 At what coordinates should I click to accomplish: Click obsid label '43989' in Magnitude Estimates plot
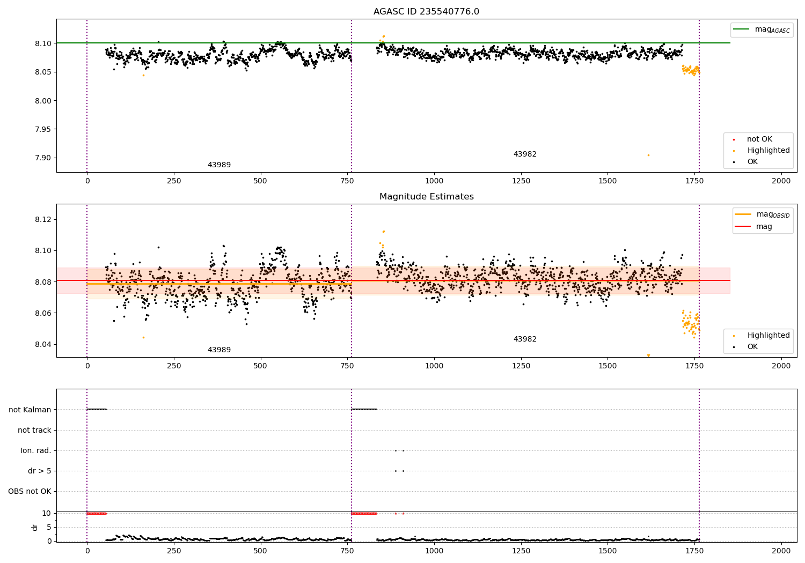[219, 350]
